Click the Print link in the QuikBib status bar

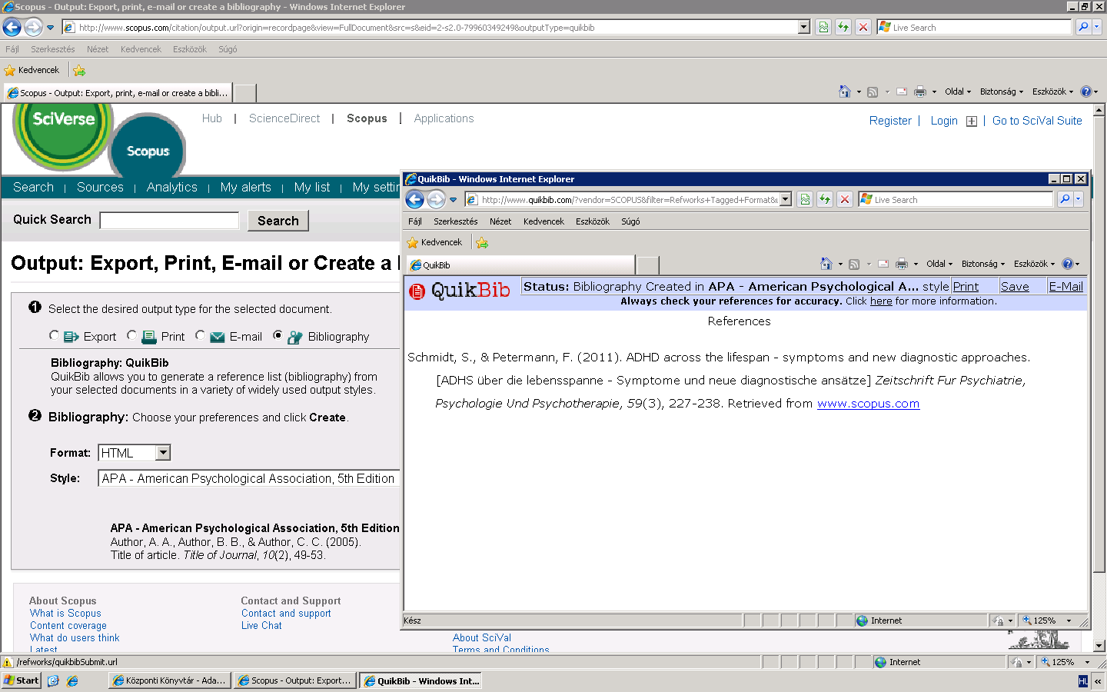pyautogui.click(x=966, y=286)
